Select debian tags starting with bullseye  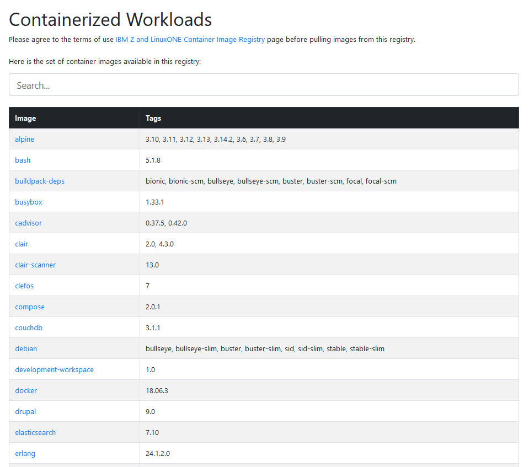pyautogui.click(x=265, y=348)
